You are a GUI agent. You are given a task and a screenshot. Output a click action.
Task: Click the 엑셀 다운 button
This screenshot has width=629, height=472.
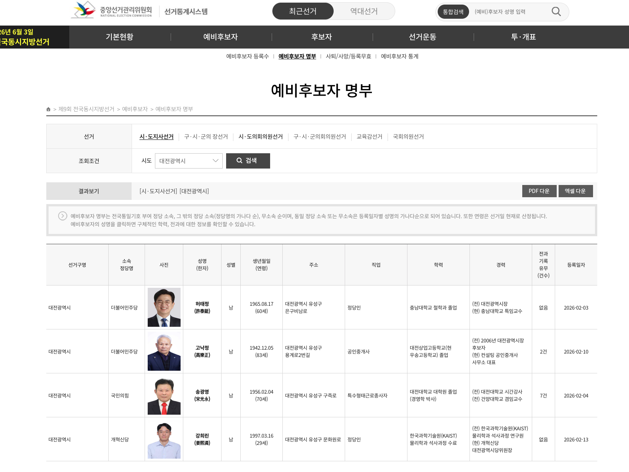pyautogui.click(x=575, y=191)
